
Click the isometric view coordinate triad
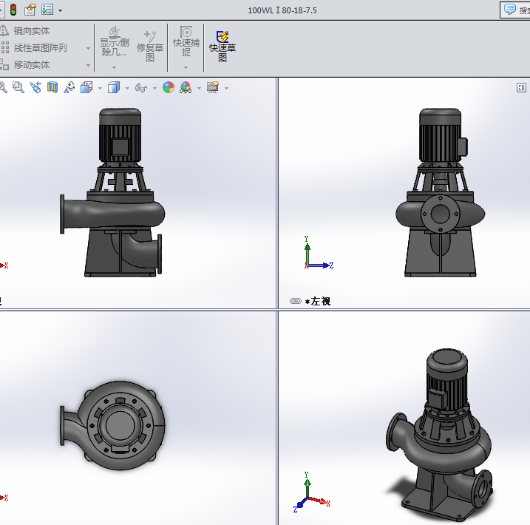pyautogui.click(x=312, y=492)
